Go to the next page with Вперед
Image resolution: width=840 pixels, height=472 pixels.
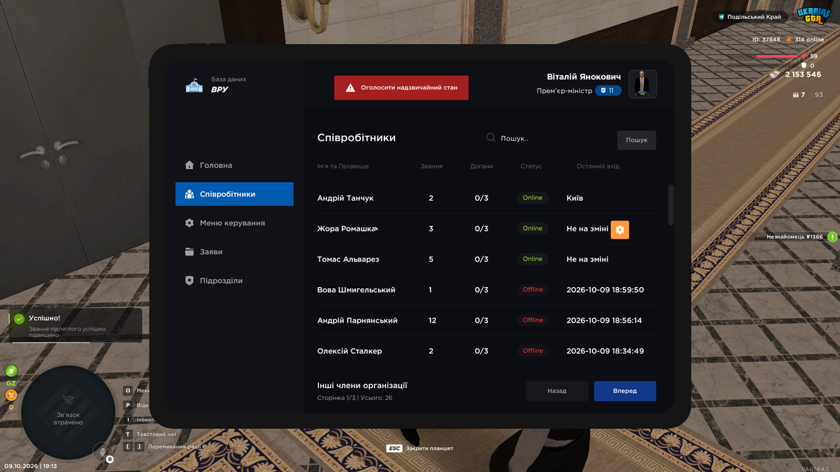tap(625, 391)
